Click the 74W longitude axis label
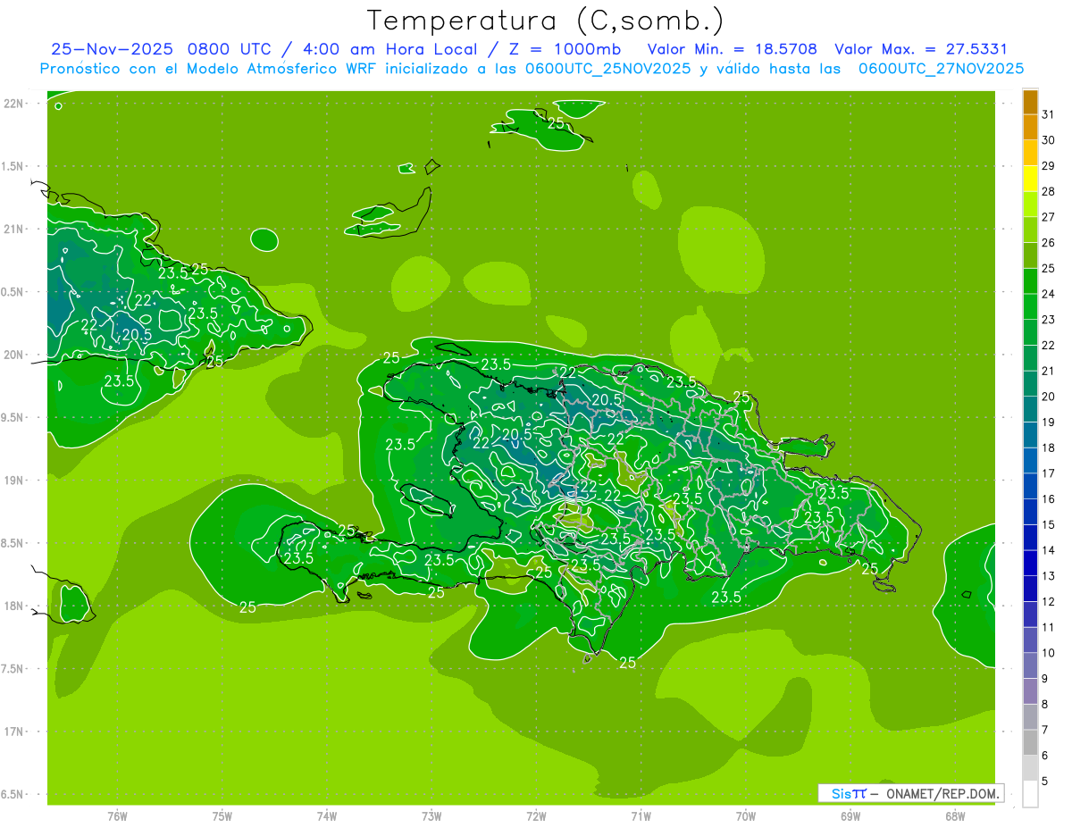 (x=327, y=816)
